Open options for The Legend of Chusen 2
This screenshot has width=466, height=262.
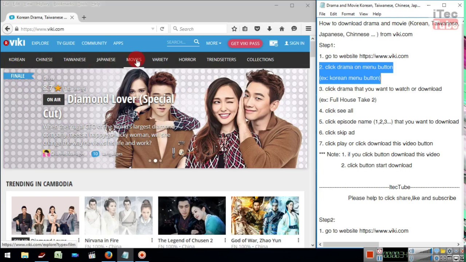tap(225, 240)
